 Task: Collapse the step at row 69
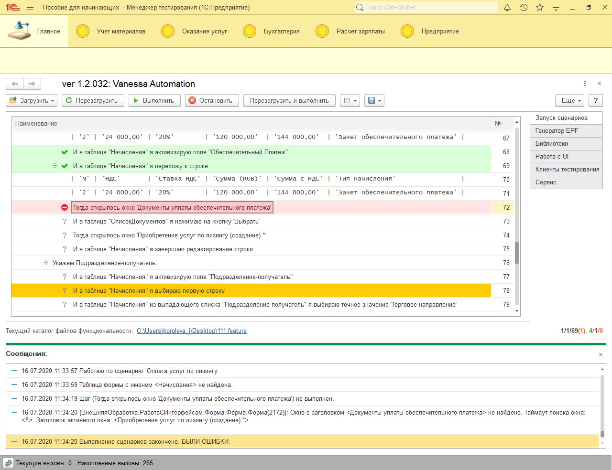55,166
